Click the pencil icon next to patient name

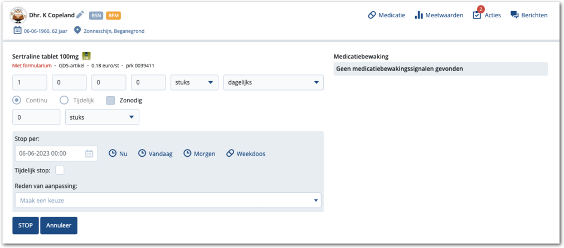pyautogui.click(x=80, y=15)
